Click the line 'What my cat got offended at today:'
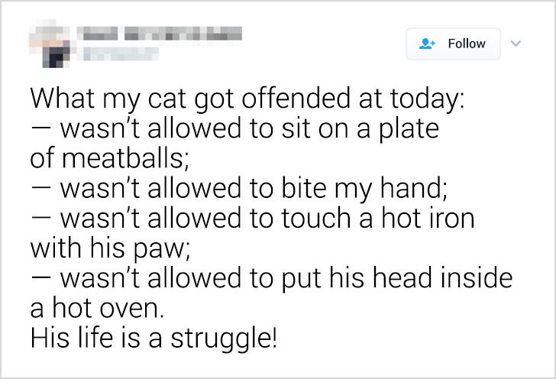The height and width of the screenshot is (379, 556). (x=247, y=99)
